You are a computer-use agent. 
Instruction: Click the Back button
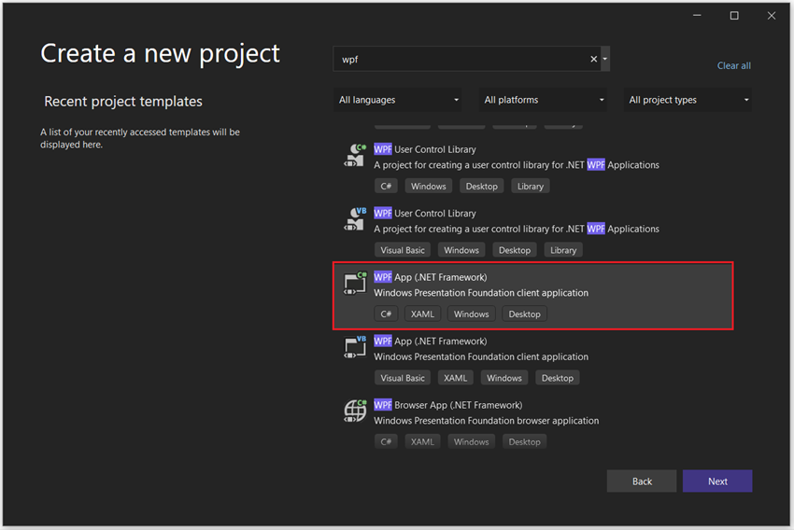tap(642, 481)
